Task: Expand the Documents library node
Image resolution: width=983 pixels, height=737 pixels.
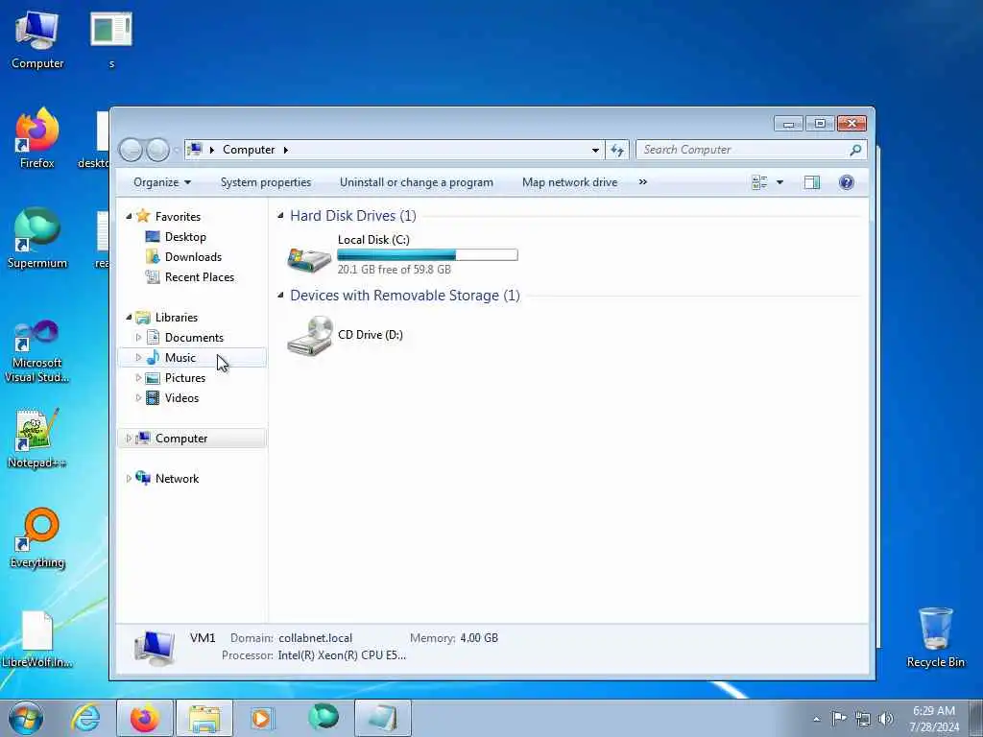Action: pos(138,338)
